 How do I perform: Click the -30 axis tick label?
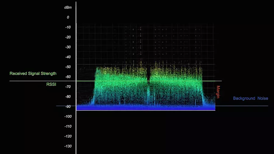[x=68, y=47]
